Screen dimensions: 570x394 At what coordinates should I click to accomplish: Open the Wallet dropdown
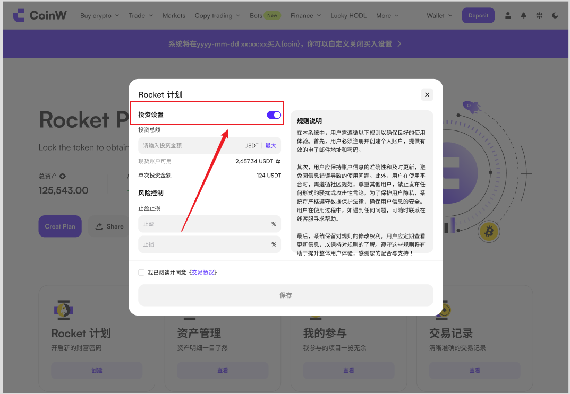point(439,16)
